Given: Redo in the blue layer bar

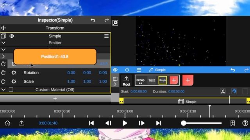Looking at the screenshot, I should 246,70.
